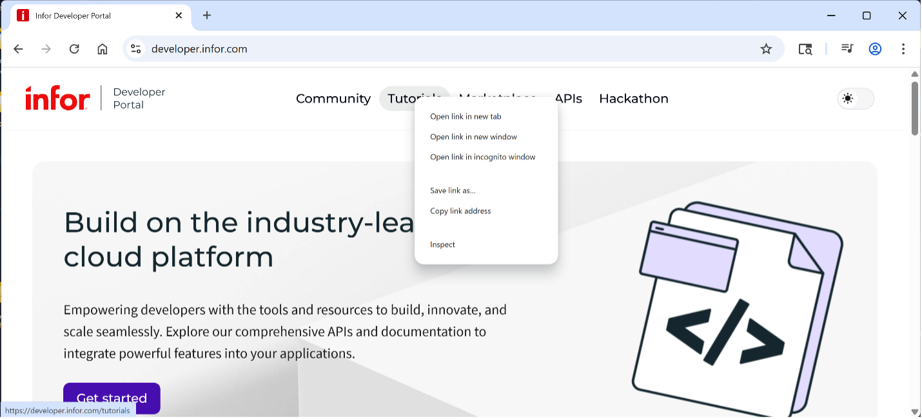922x419 pixels.
Task: Go to the browser home icon
Action: pyautogui.click(x=103, y=49)
